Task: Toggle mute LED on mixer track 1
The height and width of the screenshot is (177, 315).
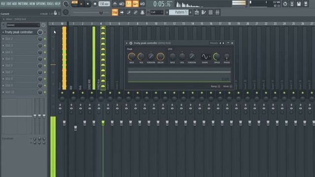Action: tap(73, 93)
